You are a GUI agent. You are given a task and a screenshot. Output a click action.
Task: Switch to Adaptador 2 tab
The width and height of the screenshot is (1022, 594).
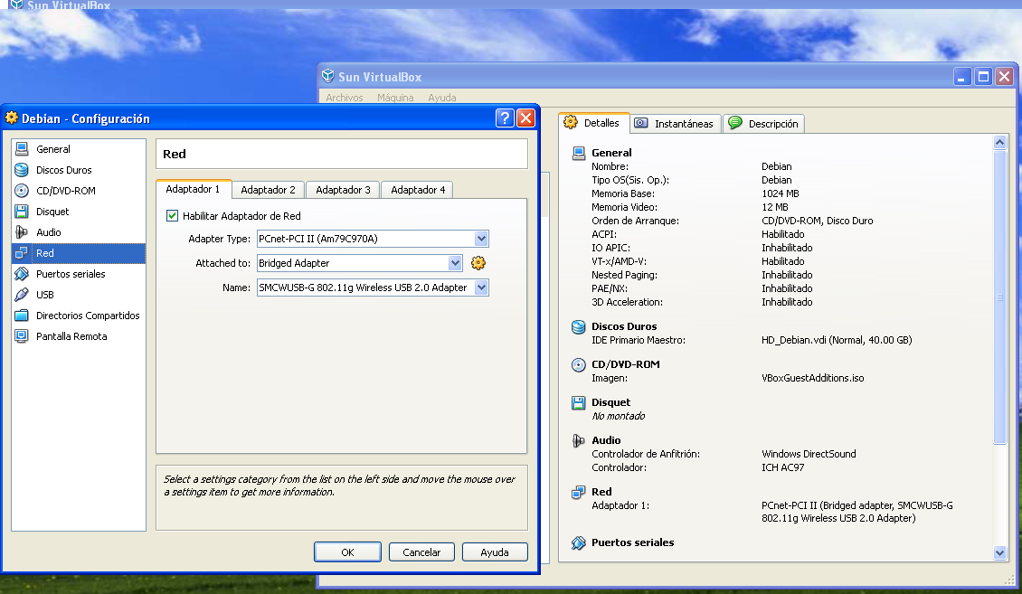pos(268,190)
